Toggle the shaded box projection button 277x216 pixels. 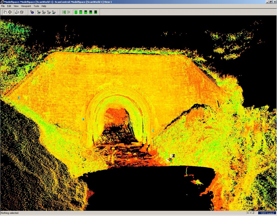(17, 12)
